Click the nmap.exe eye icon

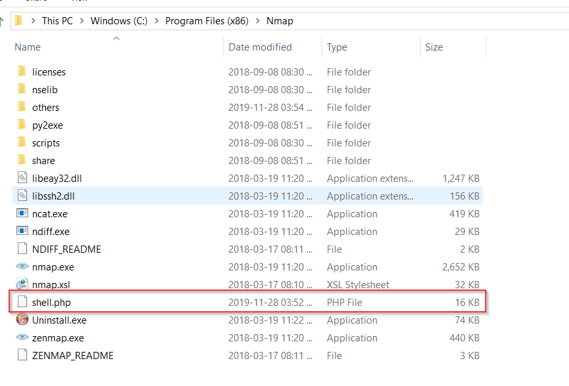point(21,267)
